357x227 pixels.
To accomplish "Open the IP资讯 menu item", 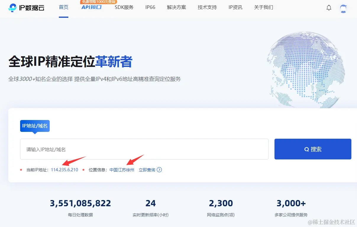I will click(235, 7).
